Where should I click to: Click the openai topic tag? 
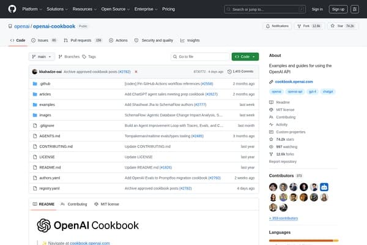(276, 92)
